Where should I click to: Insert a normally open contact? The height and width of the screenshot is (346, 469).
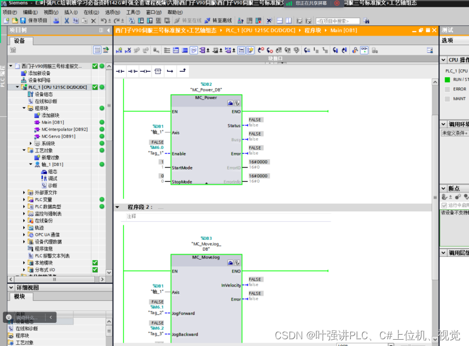pos(120,71)
